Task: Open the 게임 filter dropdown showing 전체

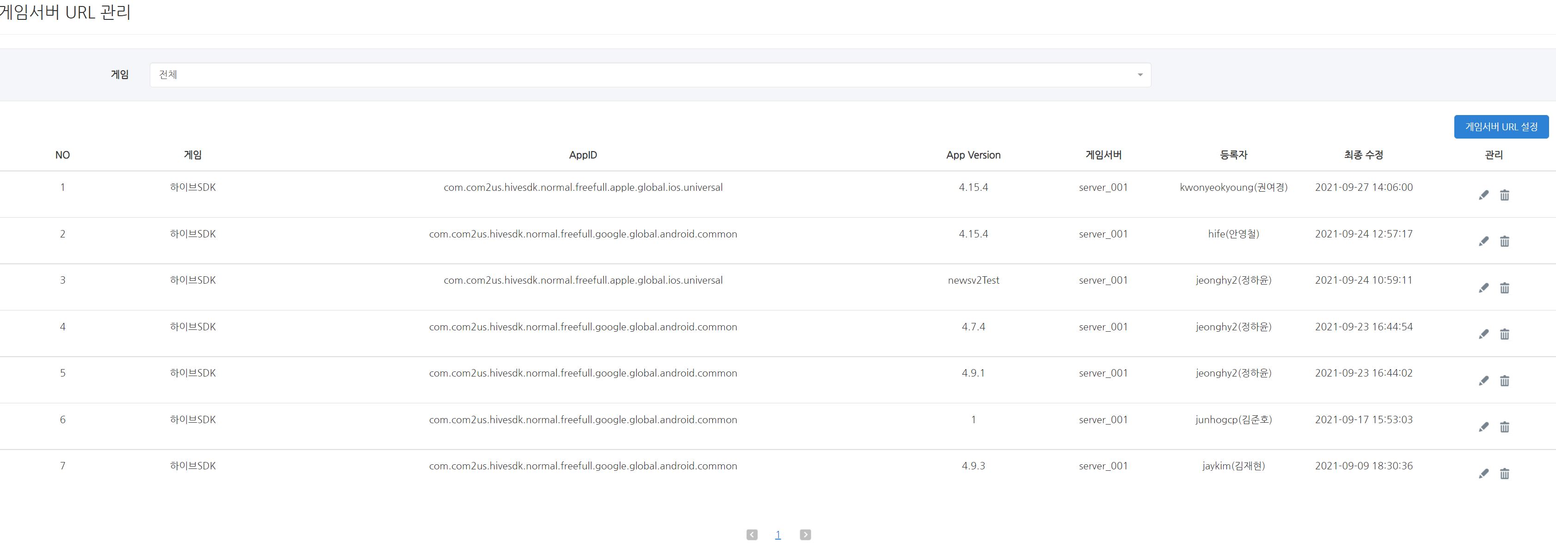Action: [650, 75]
